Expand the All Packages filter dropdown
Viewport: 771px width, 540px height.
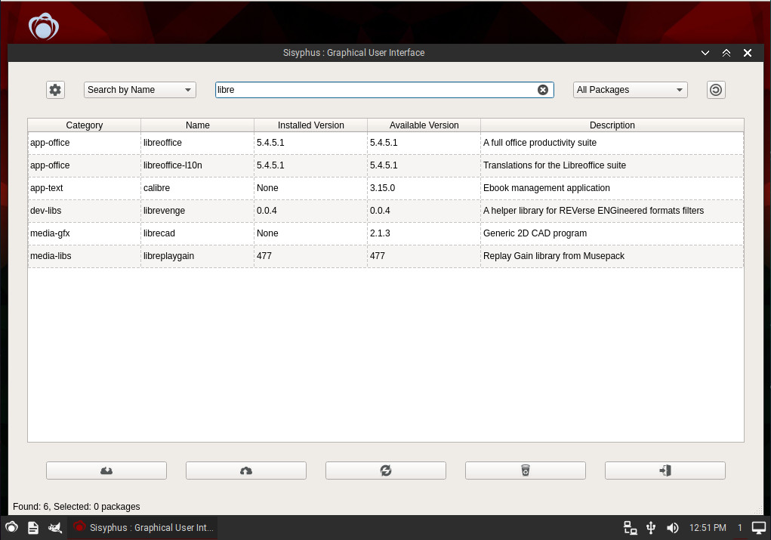click(x=630, y=90)
